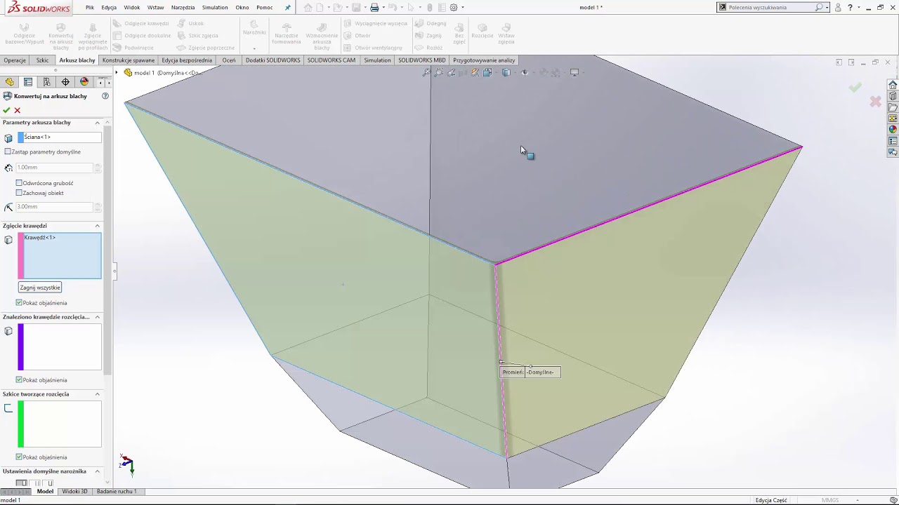Image resolution: width=899 pixels, height=505 pixels.
Task: Click the viewport corner red X cancel
Action: click(875, 102)
